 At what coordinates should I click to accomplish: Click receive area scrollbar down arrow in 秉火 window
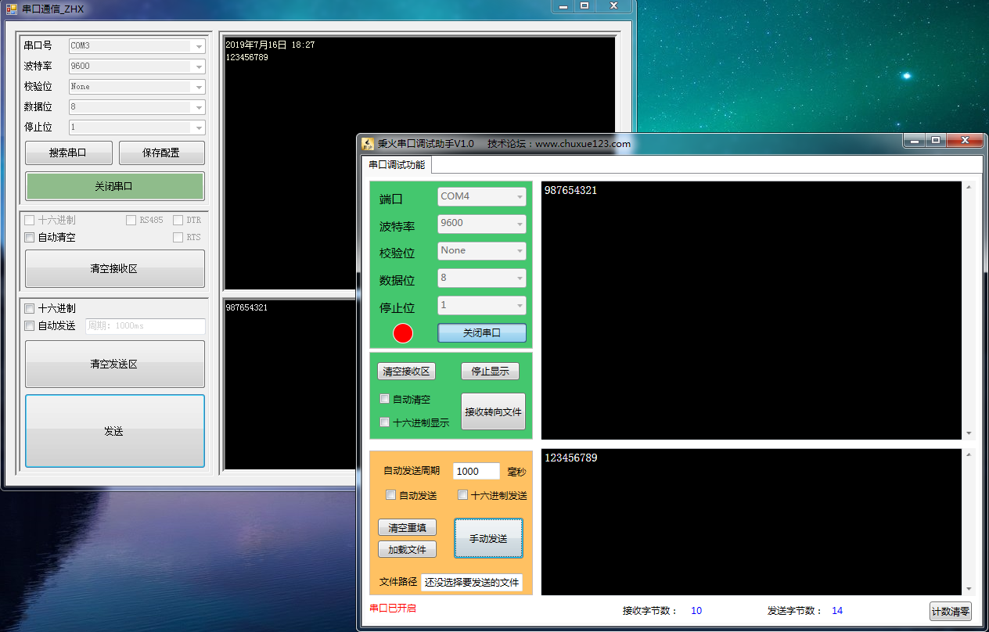click(969, 433)
